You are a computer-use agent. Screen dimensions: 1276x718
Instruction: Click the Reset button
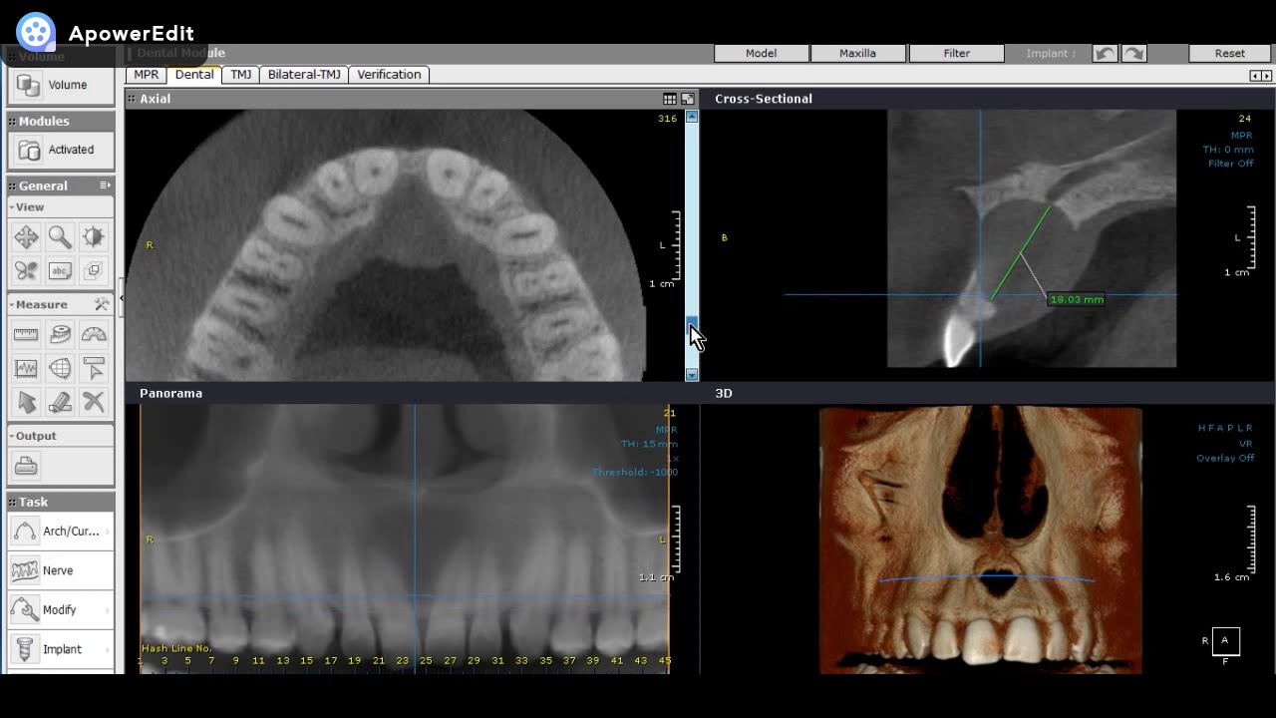1230,54
